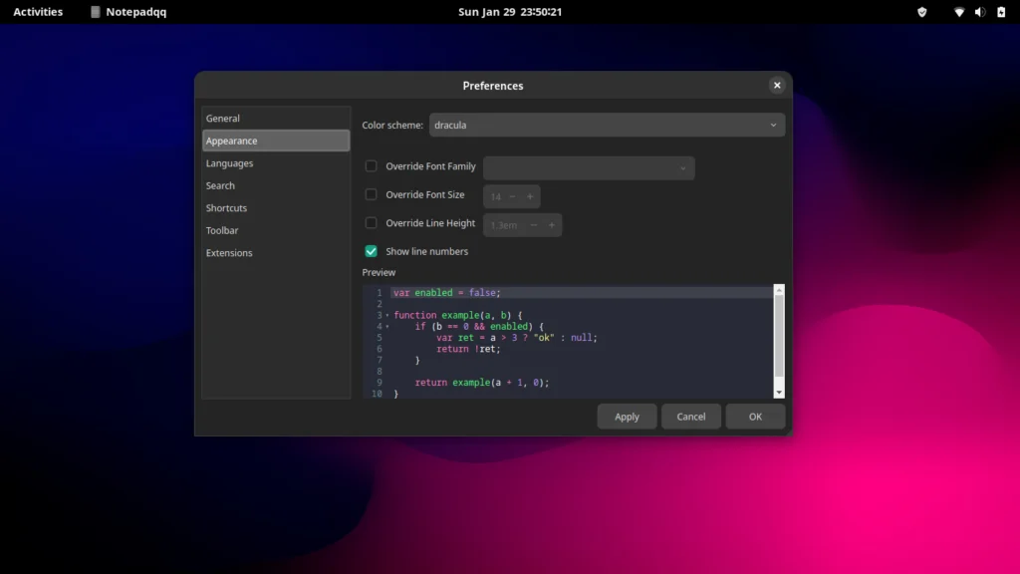Uncheck Show line numbers
Screen dimensions: 1020x574
(x=372, y=251)
